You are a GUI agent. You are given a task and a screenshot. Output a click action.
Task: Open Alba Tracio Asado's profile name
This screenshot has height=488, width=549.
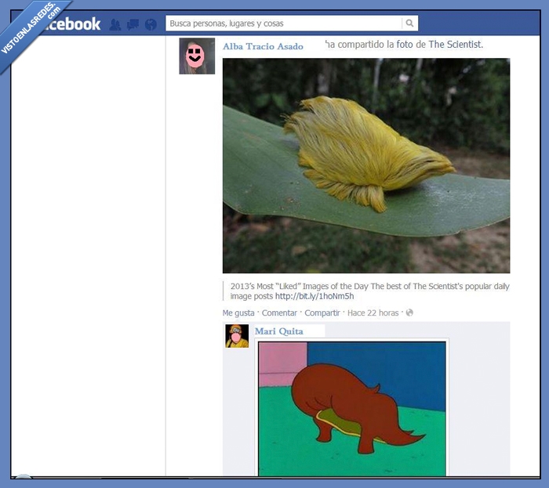click(x=263, y=46)
